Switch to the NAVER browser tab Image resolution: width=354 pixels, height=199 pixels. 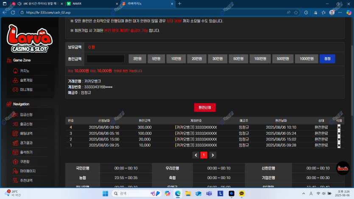(89, 3)
